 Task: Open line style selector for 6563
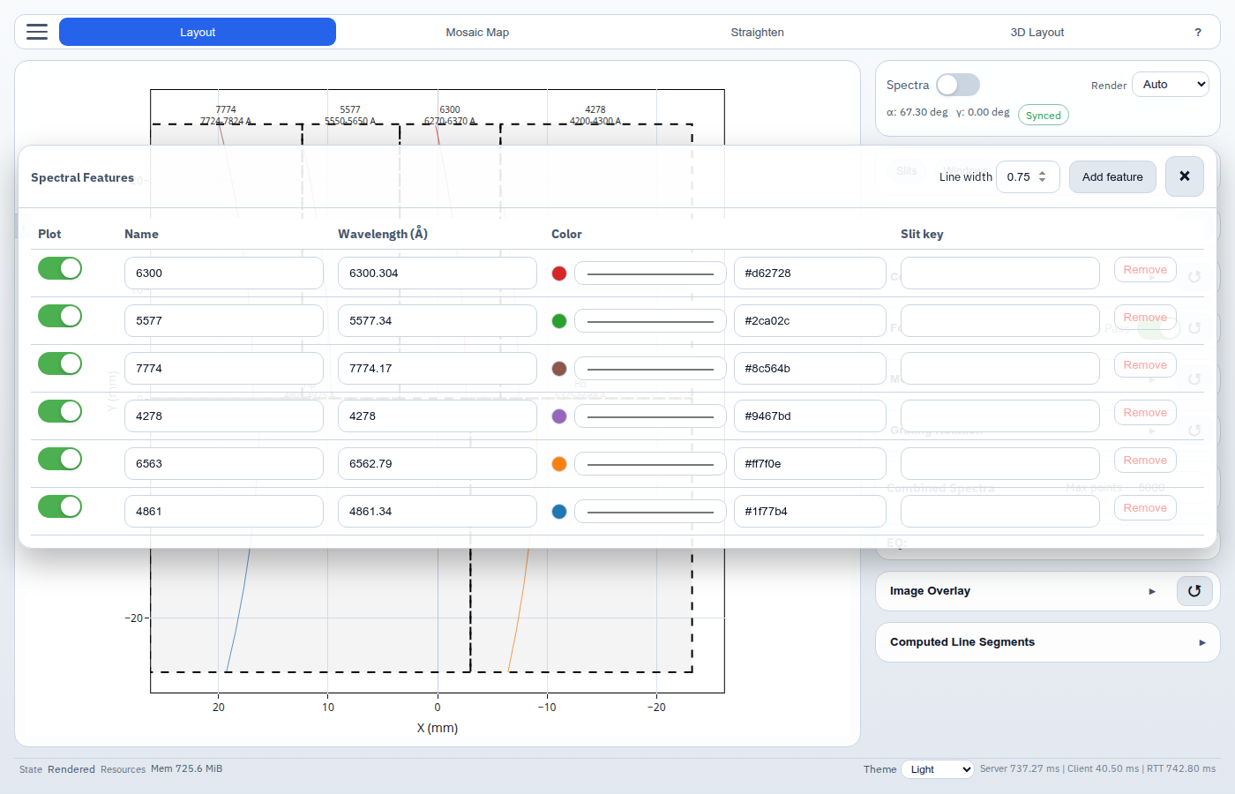[x=650, y=464]
